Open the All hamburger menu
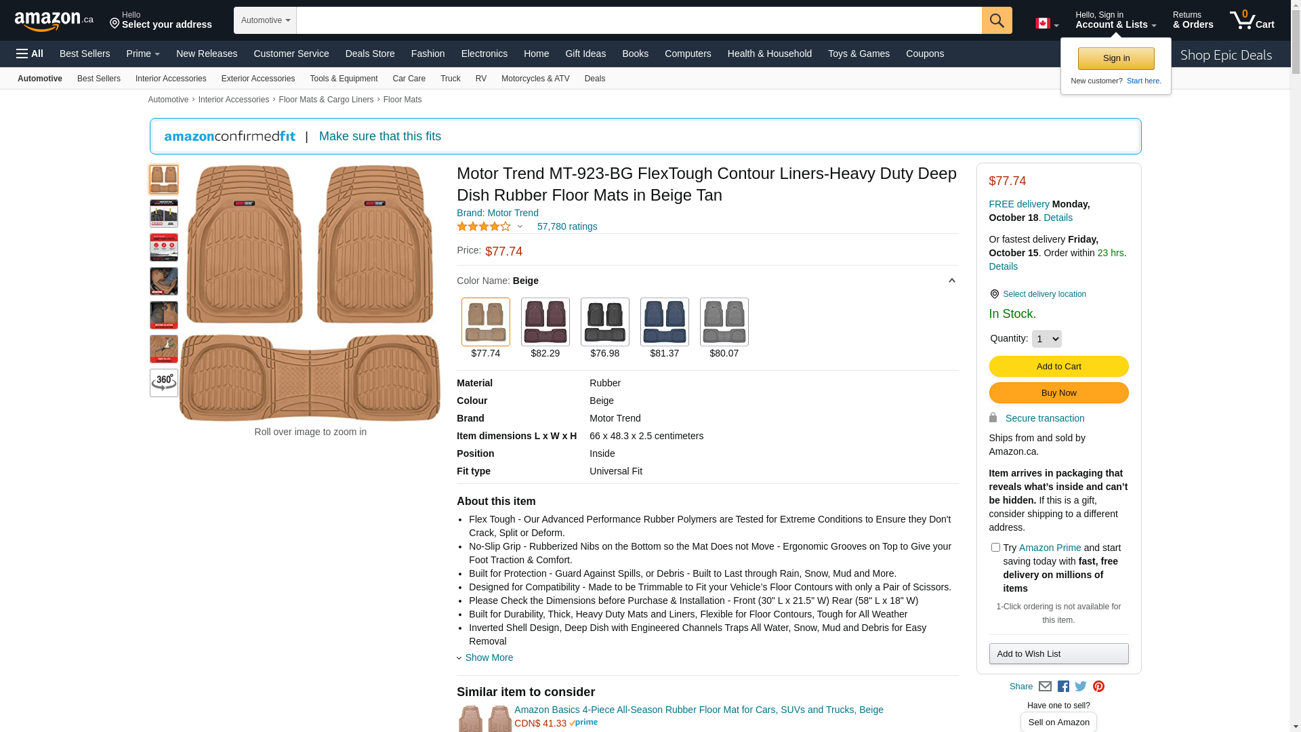Viewport: 1301px width, 732px height. tap(30, 54)
